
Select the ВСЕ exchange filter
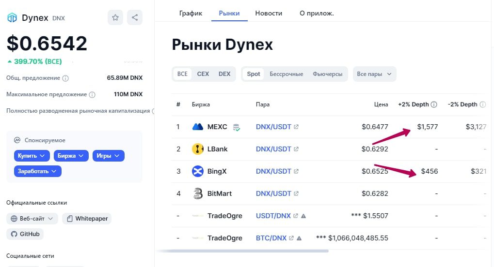pyautogui.click(x=182, y=74)
